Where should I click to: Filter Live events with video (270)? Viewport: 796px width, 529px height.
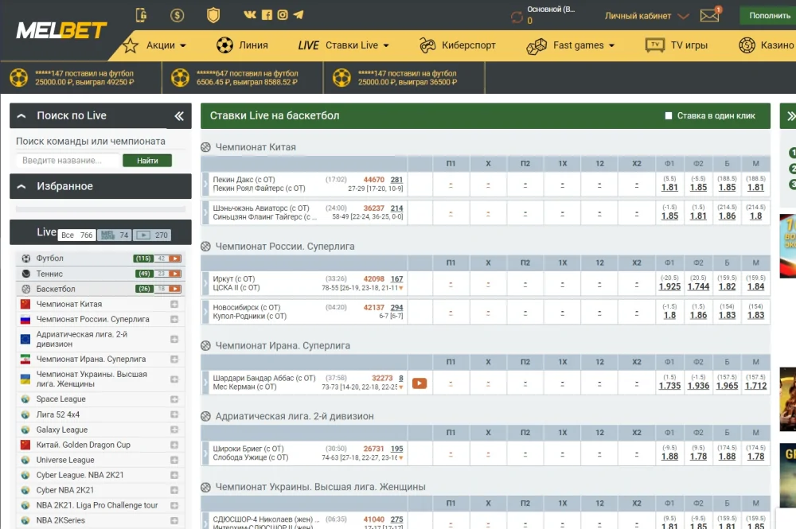[152, 235]
